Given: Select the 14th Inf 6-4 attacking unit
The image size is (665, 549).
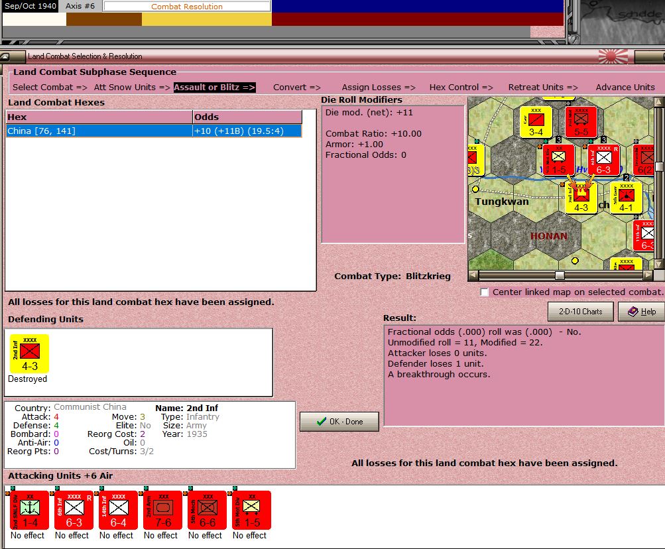Looking at the screenshot, I should [118, 510].
